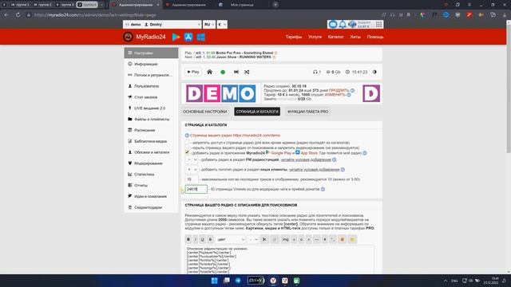Click the headphones listeners counter
The width and height of the screenshot is (511, 287).
click(317, 72)
